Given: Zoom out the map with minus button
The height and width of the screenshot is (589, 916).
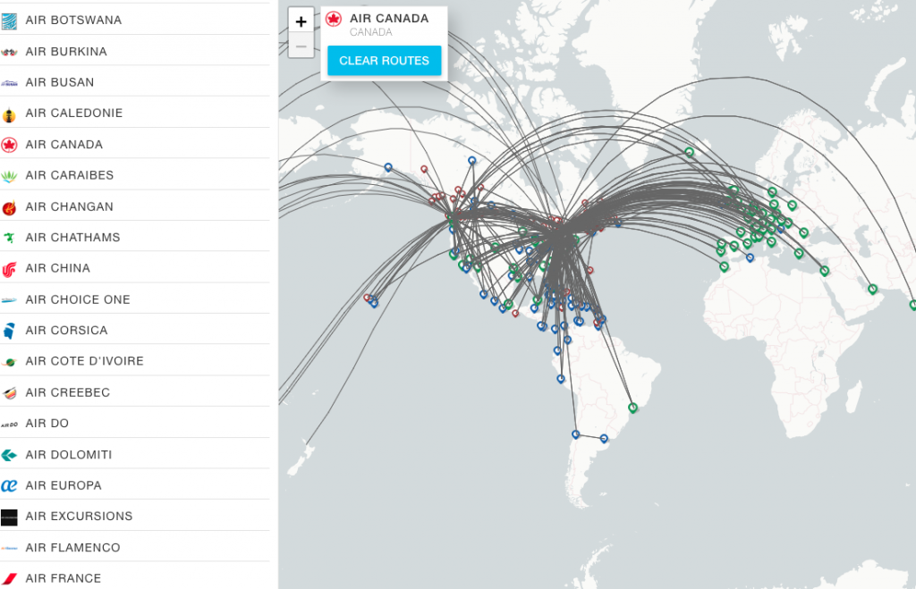Looking at the screenshot, I should click(x=301, y=46).
